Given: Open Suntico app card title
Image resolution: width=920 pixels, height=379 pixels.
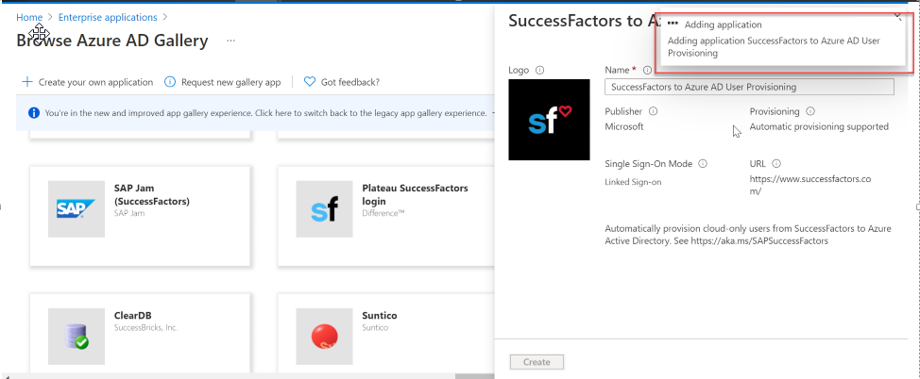Looking at the screenshot, I should 380,315.
